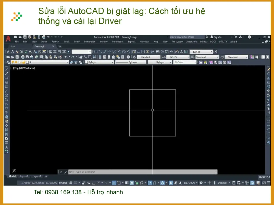The height and width of the screenshot is (205, 274).
Task: Toggle Polar Tracking on status bar
Action: coord(98,183)
